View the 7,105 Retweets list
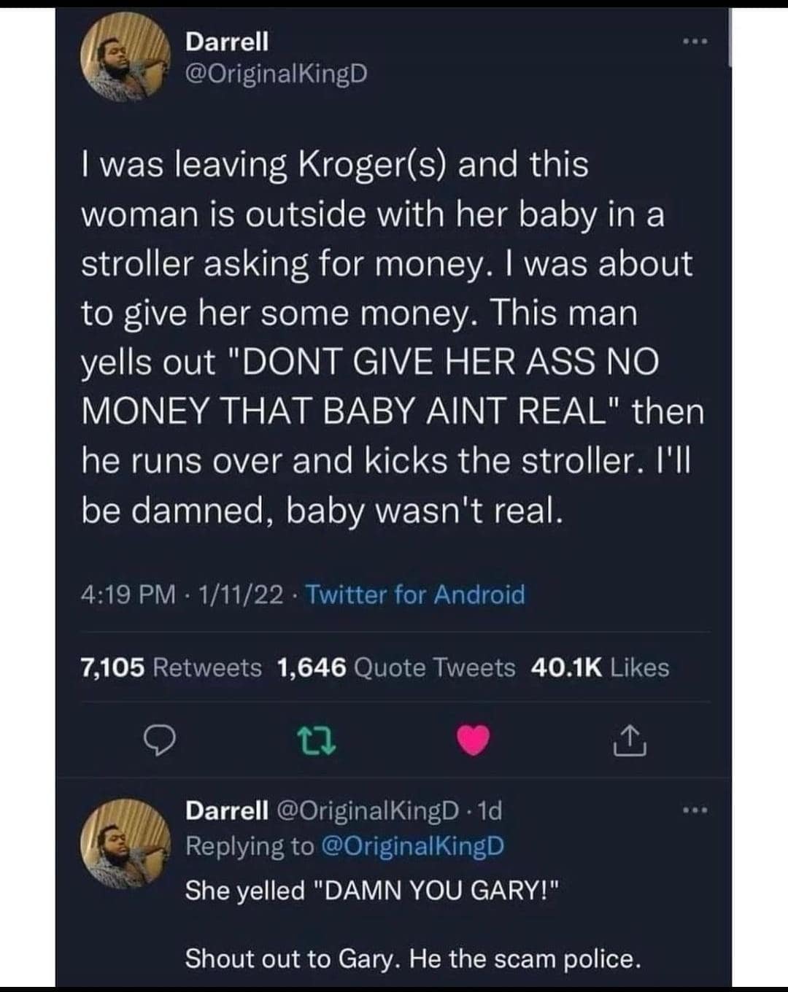Viewport: 788px width, 992px height. click(x=171, y=667)
